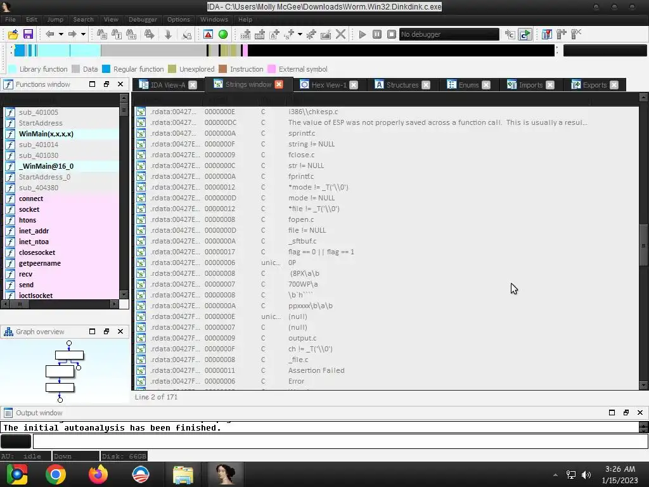Open File Explorer from the taskbar

tap(183, 474)
